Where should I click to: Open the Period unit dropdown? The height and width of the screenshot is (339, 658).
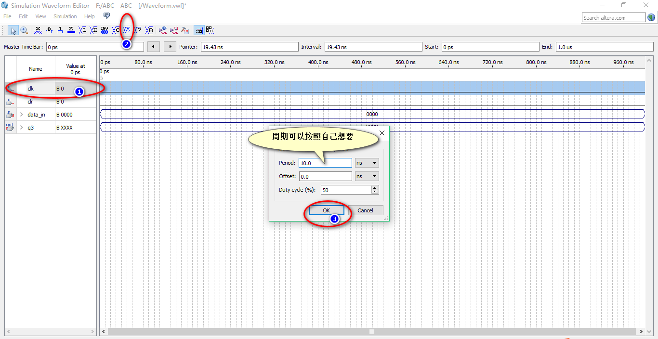(367, 163)
